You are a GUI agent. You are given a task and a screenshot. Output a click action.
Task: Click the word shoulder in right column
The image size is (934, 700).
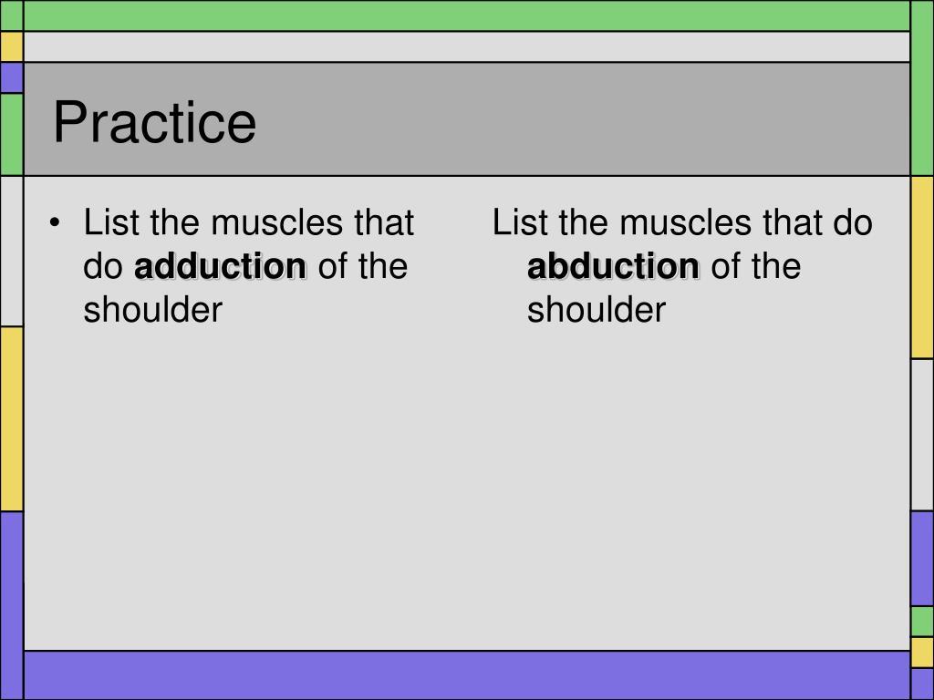pyautogui.click(x=597, y=310)
